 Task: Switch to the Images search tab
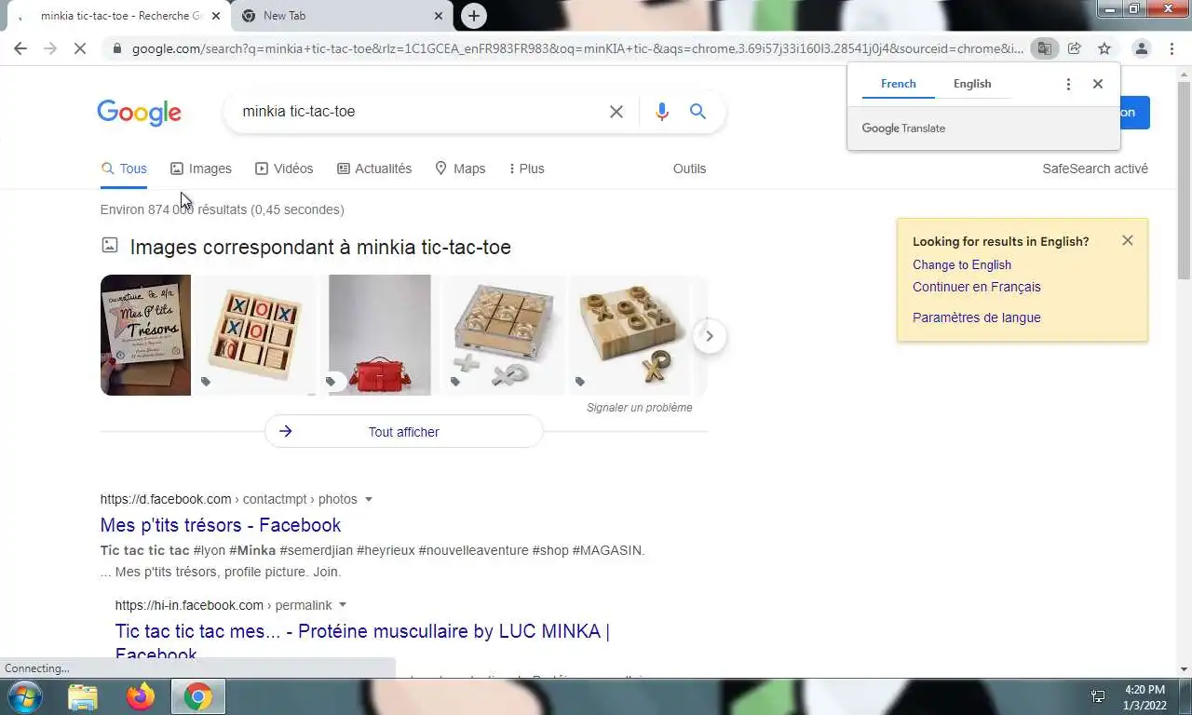[201, 169]
